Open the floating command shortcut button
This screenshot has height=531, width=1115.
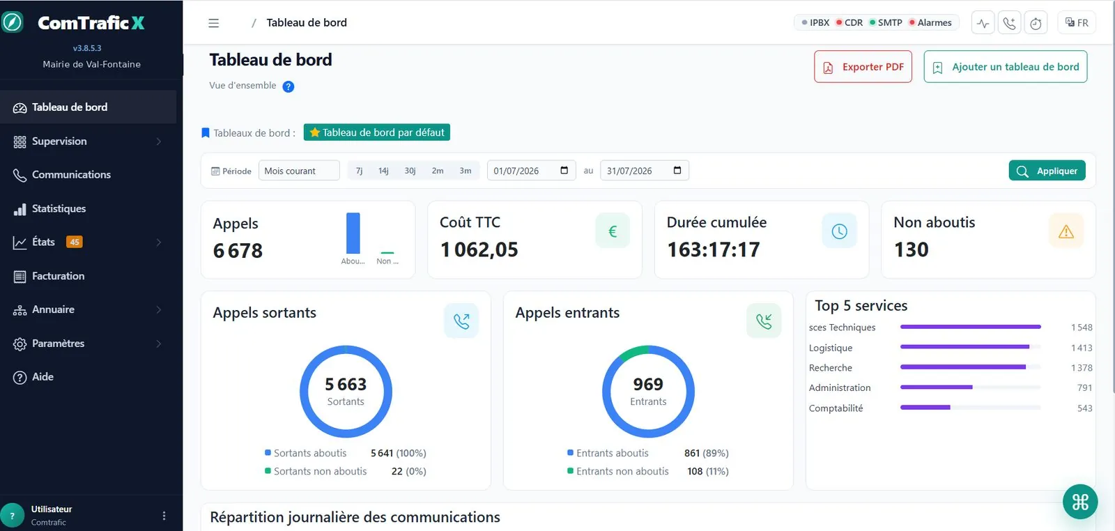coord(1080,502)
